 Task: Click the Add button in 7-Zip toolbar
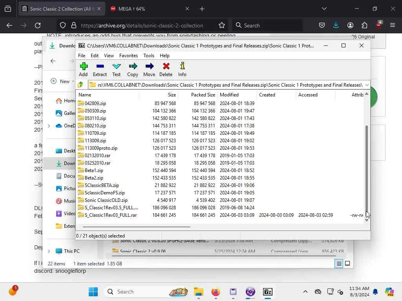click(x=83, y=69)
